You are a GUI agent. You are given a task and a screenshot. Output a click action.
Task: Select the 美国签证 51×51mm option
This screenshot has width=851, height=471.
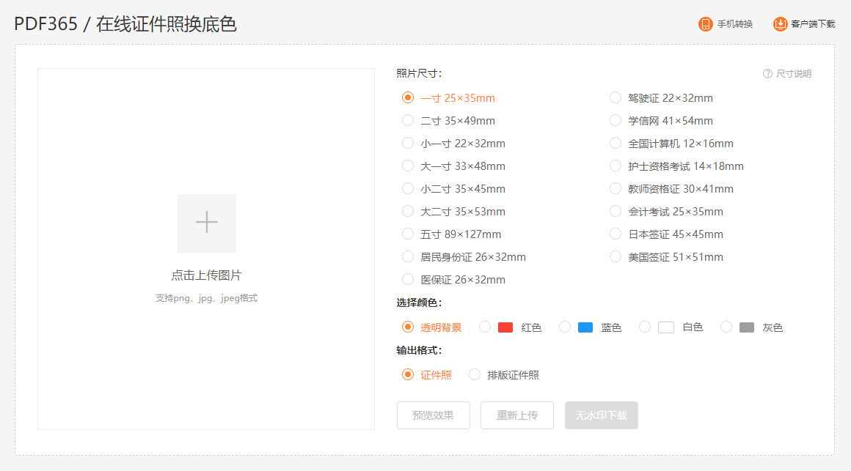point(615,256)
